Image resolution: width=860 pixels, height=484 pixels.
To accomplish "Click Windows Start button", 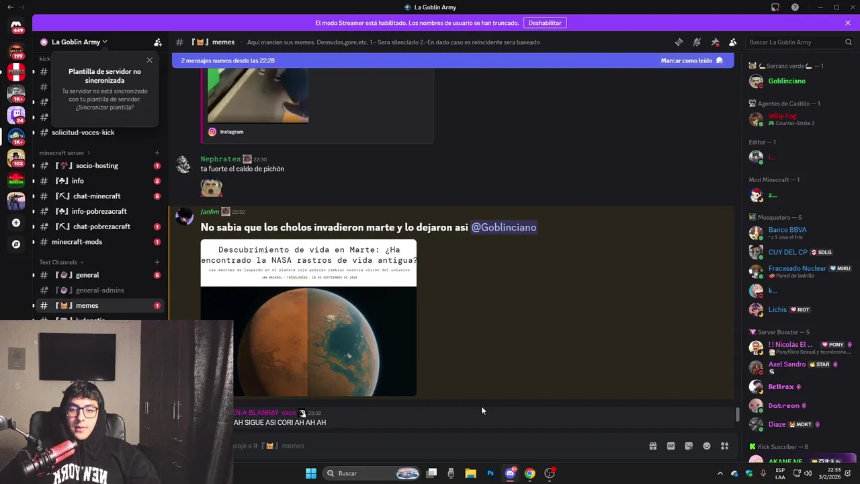I will click(x=311, y=473).
